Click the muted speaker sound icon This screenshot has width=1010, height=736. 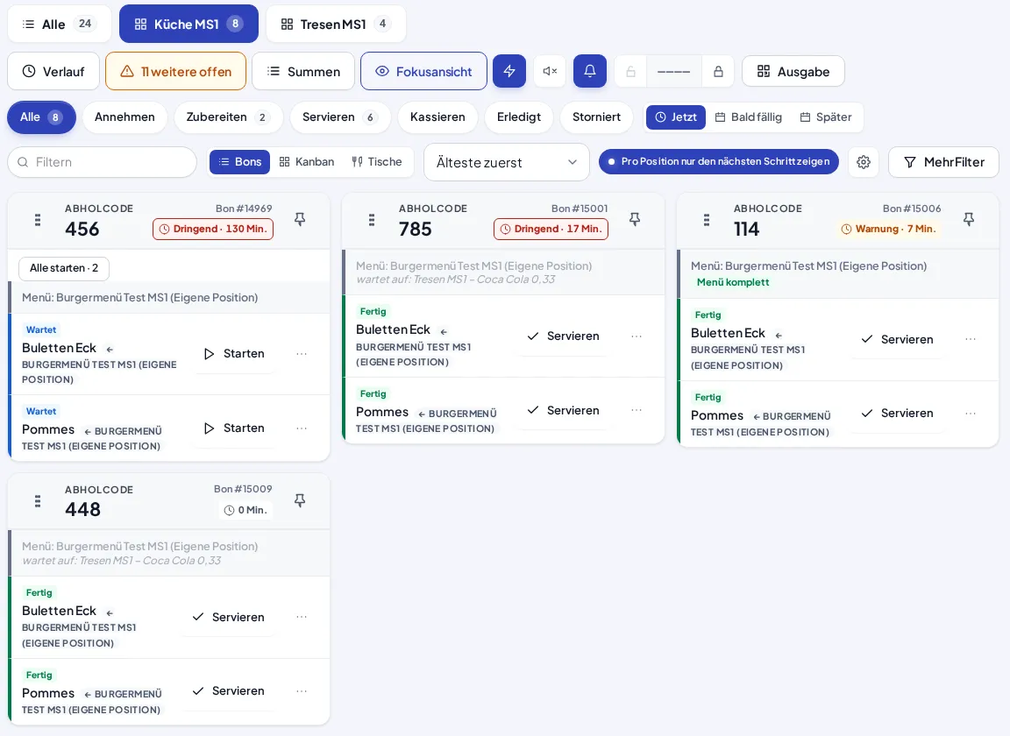[x=550, y=72]
